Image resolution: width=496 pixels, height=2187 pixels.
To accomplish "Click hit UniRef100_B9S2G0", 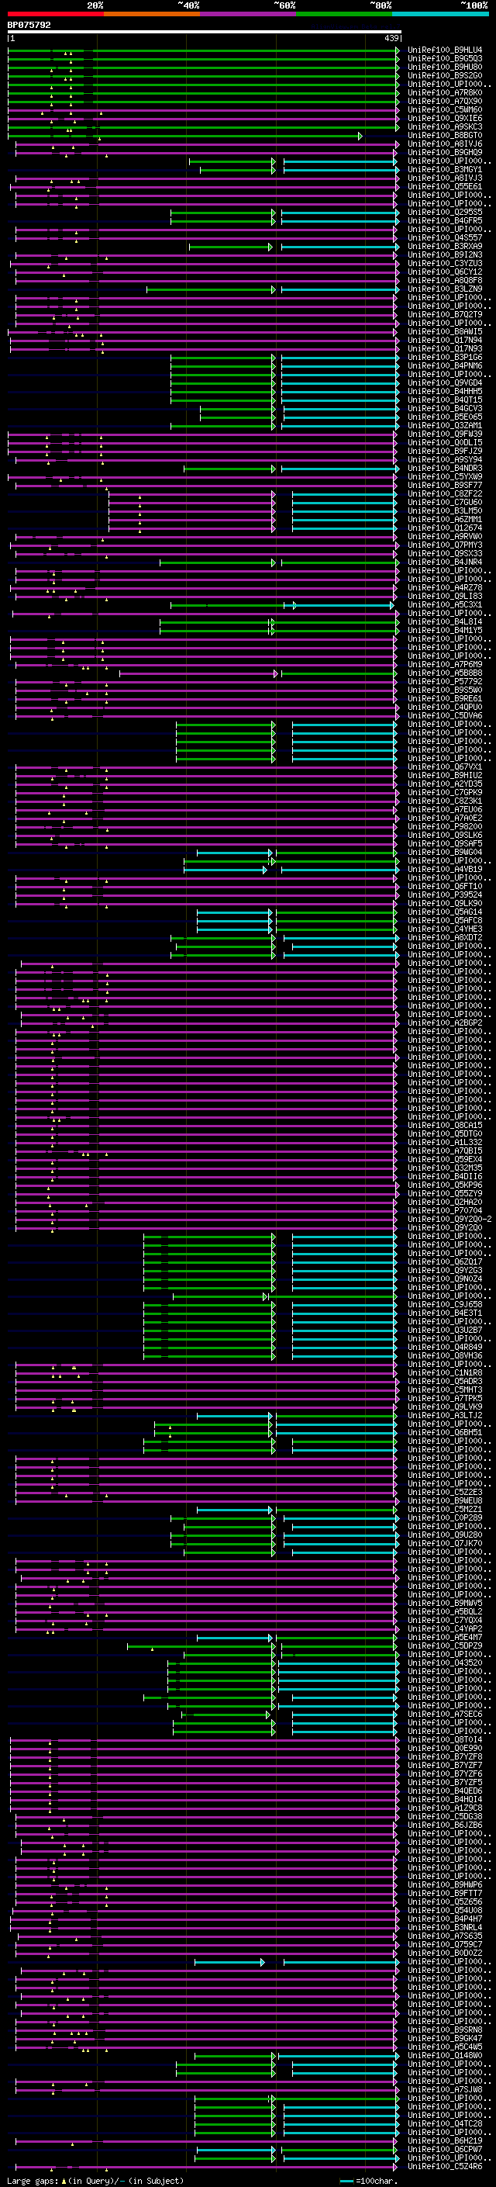I will pos(444,75).
